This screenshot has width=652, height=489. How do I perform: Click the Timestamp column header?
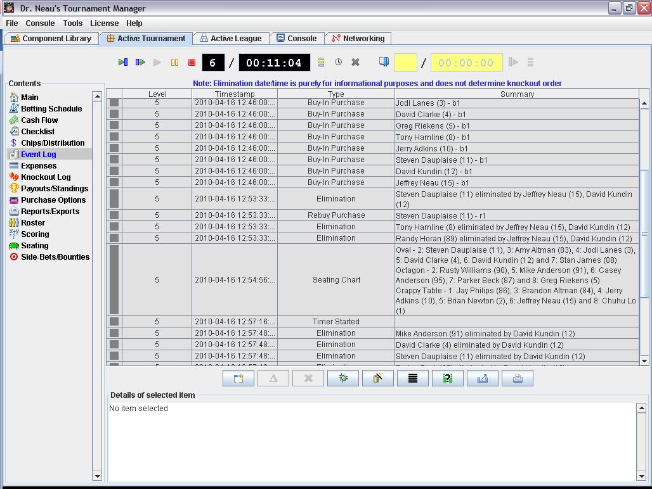235,94
